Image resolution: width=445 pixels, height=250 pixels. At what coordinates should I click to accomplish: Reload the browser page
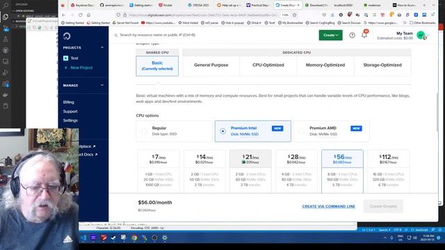click(x=81, y=15)
